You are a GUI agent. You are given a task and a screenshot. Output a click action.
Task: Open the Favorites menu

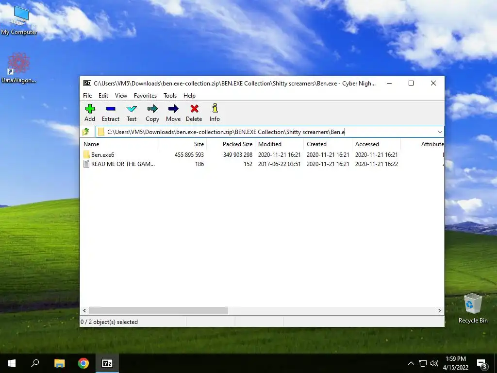pyautogui.click(x=145, y=96)
